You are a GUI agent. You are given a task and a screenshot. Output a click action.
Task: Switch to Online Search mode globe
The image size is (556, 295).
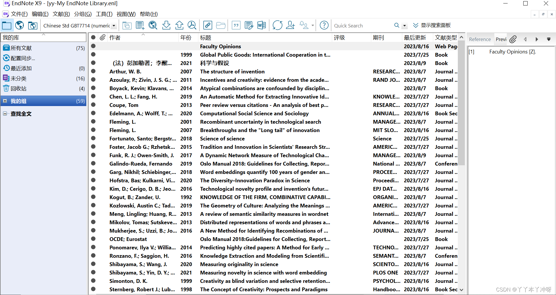[20, 25]
